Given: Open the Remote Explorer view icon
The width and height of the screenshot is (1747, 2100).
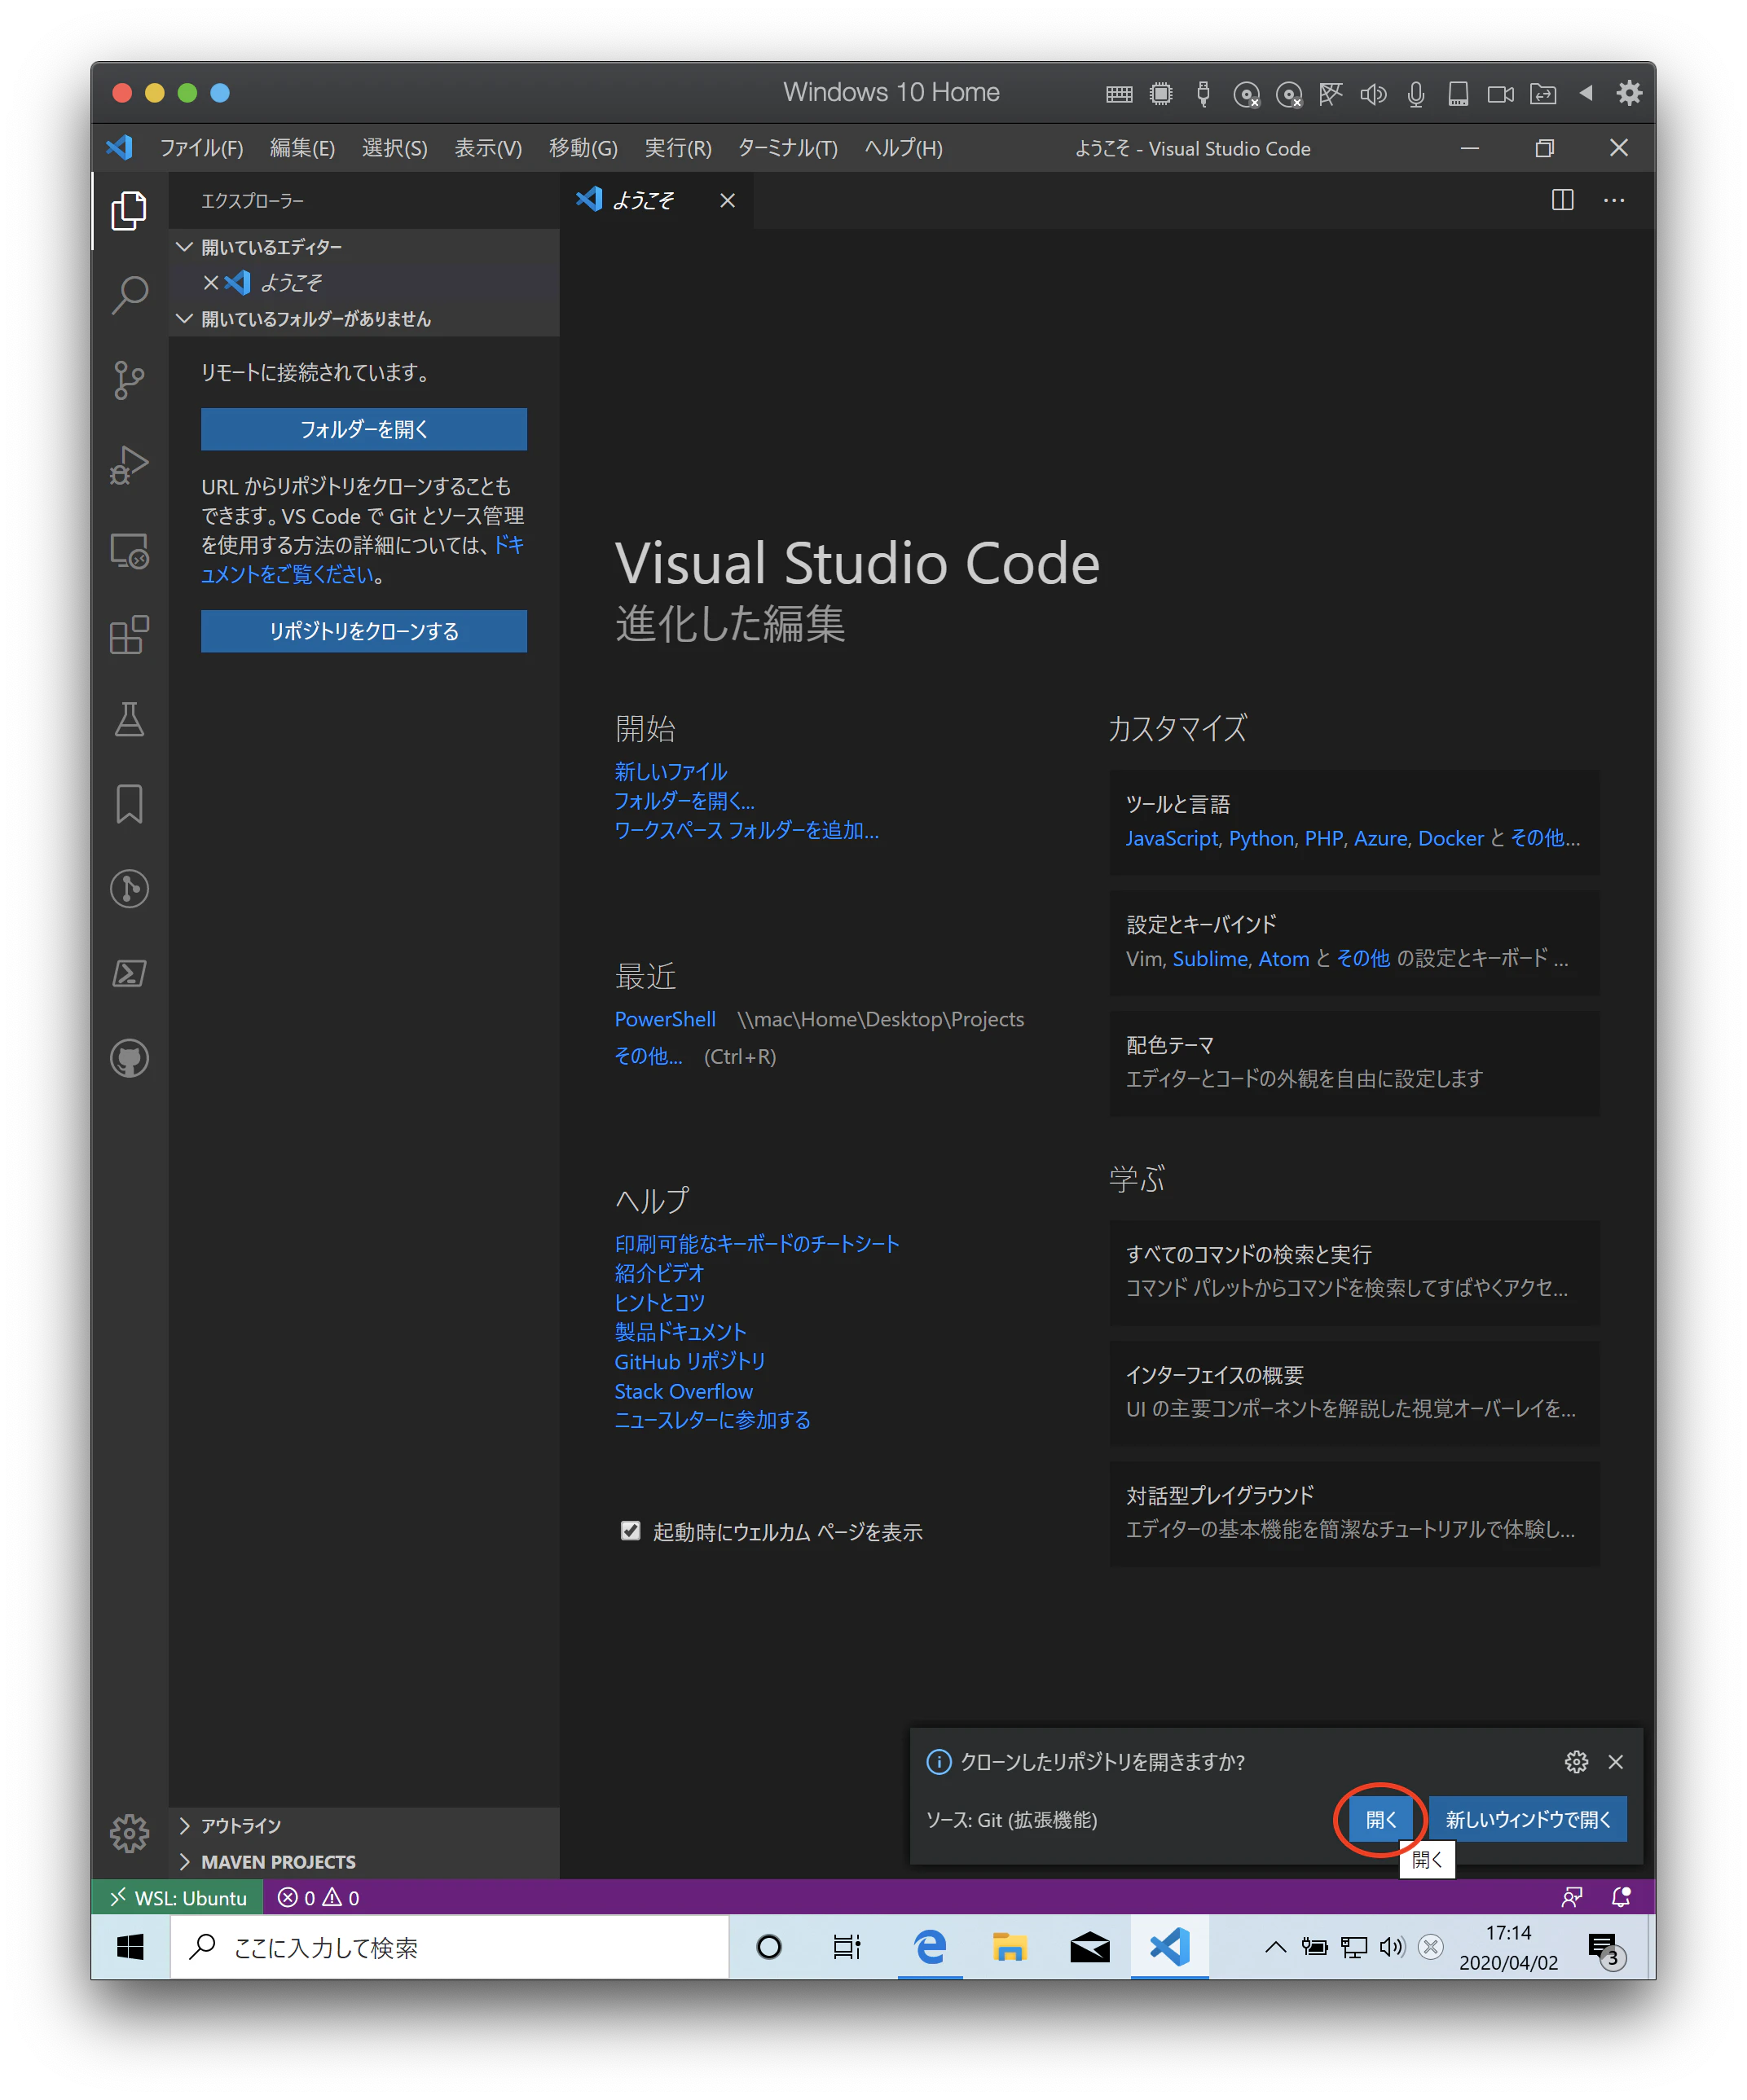Looking at the screenshot, I should 129,550.
